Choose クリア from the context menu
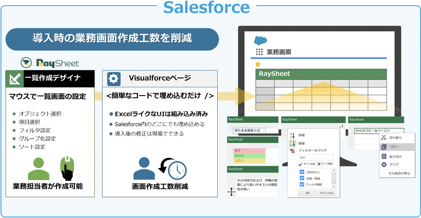This screenshot has width=421, height=218. point(394,165)
